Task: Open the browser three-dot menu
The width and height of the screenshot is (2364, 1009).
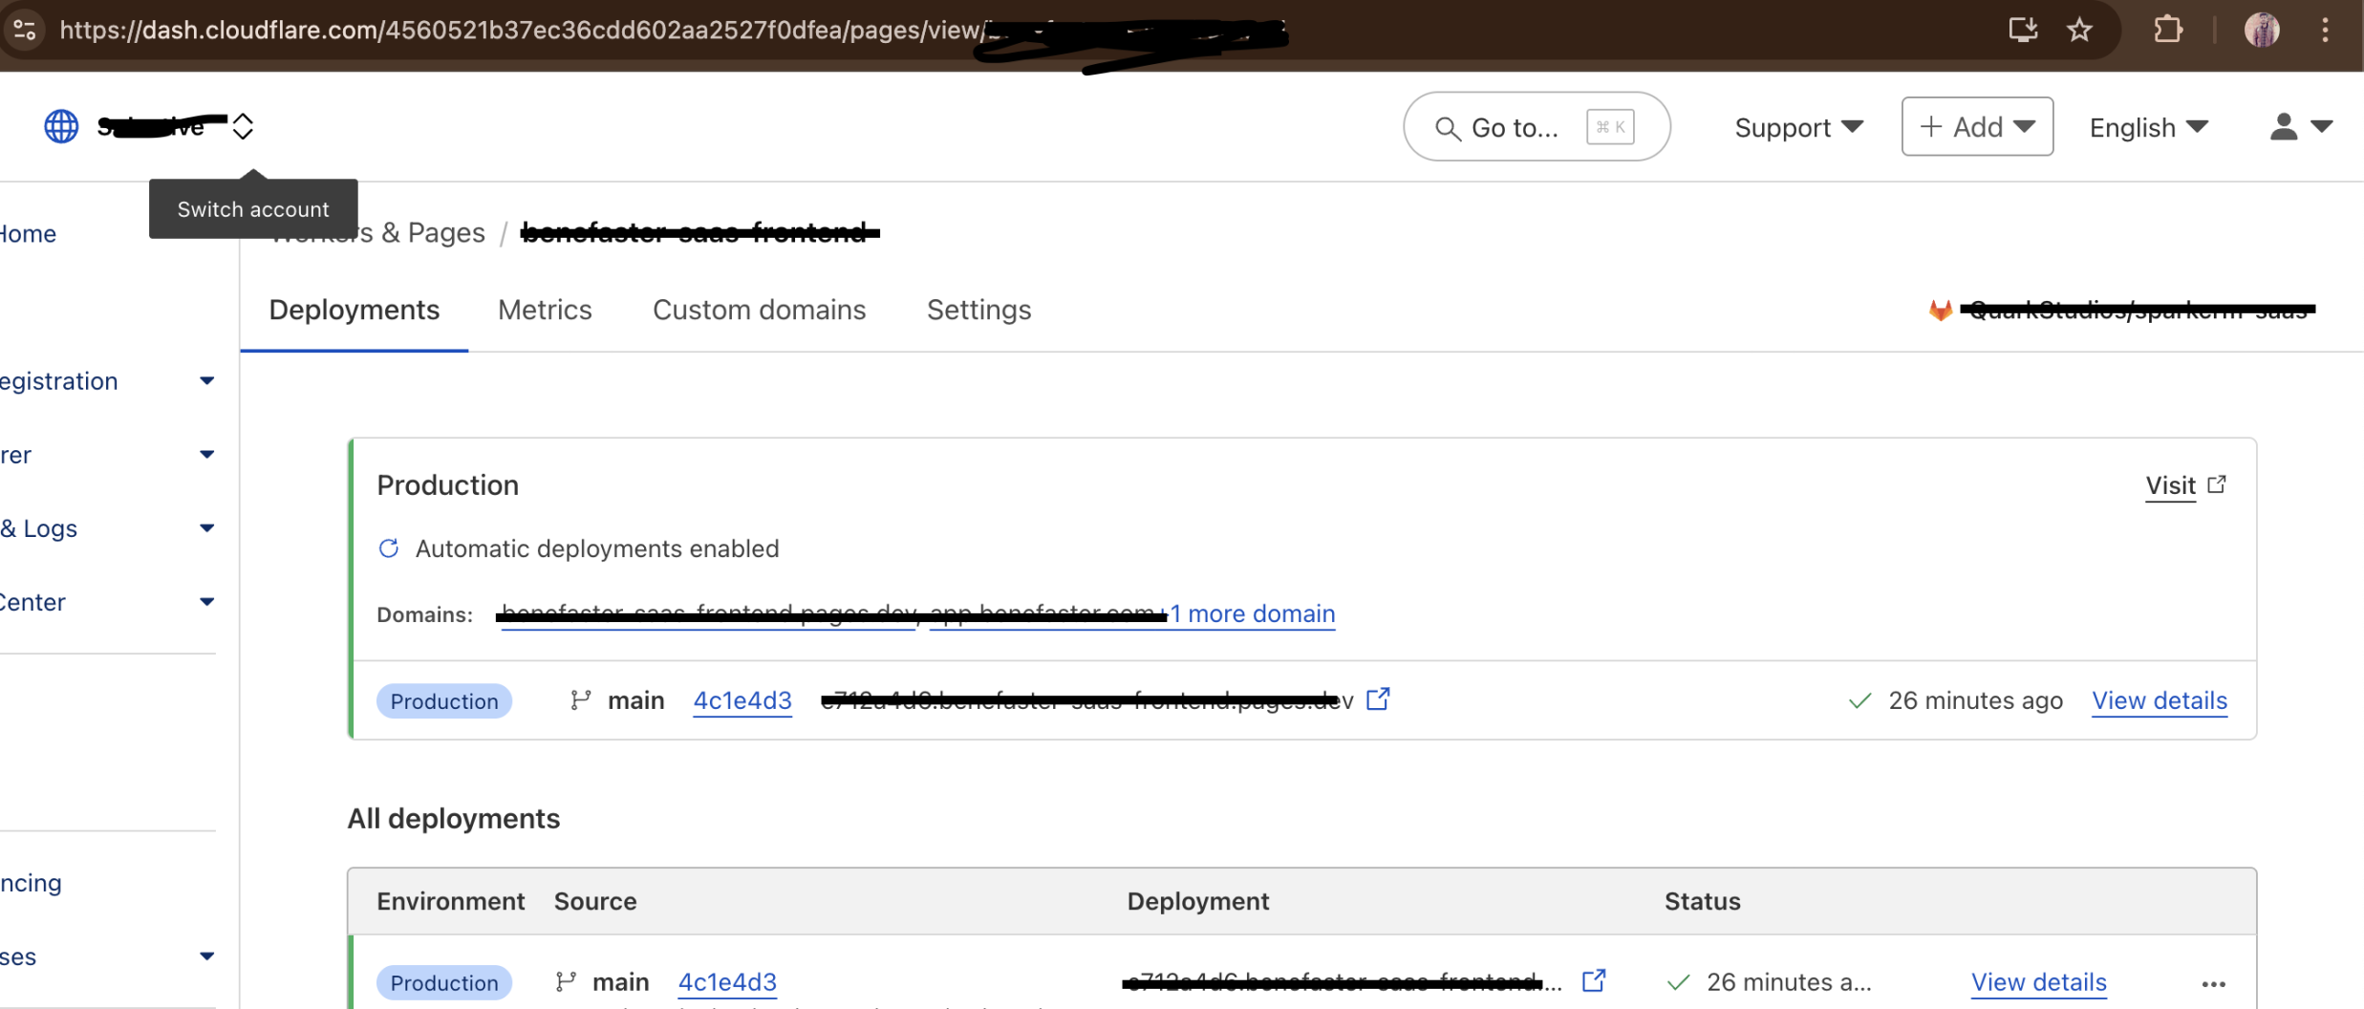Action: (2325, 31)
